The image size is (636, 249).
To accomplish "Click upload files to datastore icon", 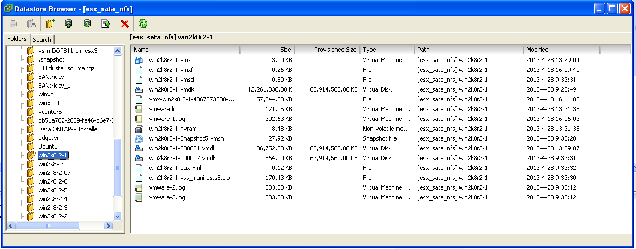I will (69, 23).
